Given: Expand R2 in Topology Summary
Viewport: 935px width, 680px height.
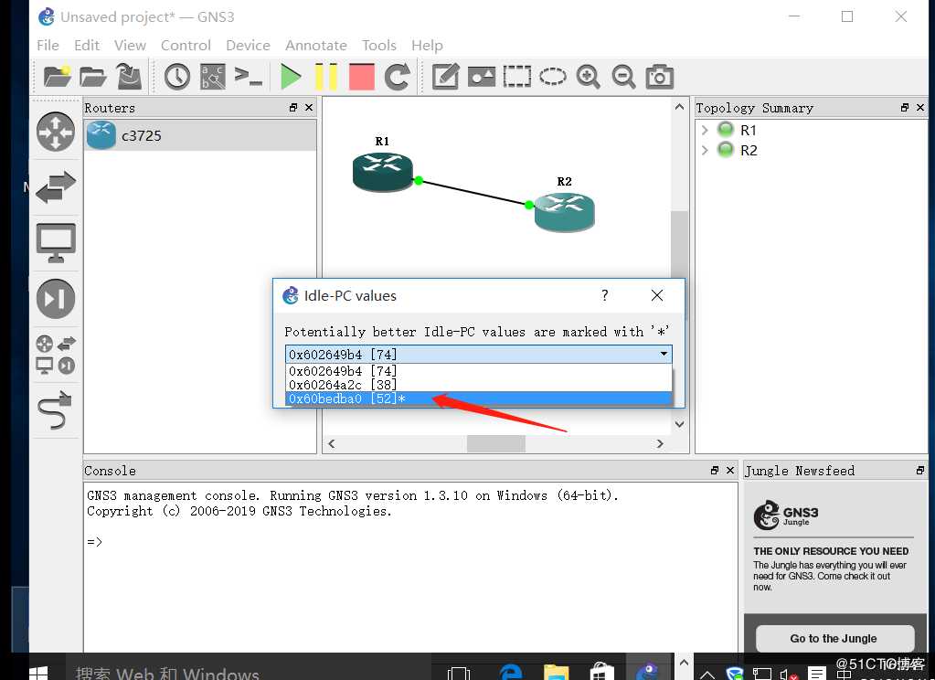Looking at the screenshot, I should click(705, 150).
